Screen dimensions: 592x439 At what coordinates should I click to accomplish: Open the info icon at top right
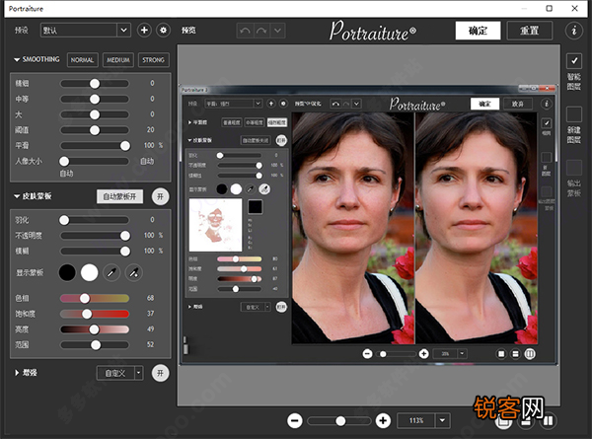tap(574, 31)
